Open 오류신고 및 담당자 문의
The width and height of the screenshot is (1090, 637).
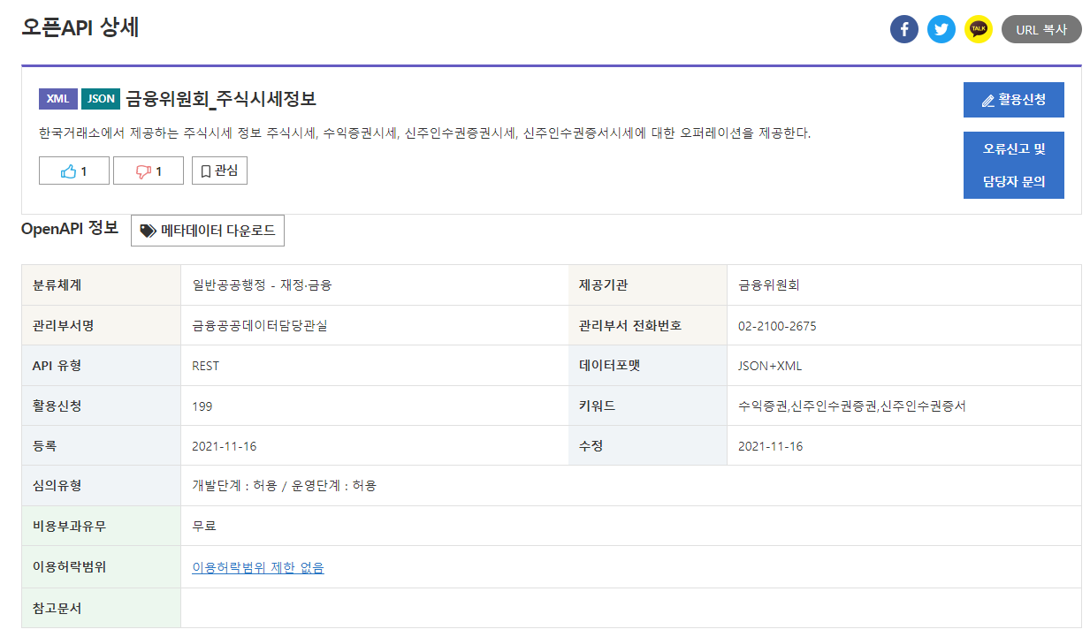pos(1013,165)
